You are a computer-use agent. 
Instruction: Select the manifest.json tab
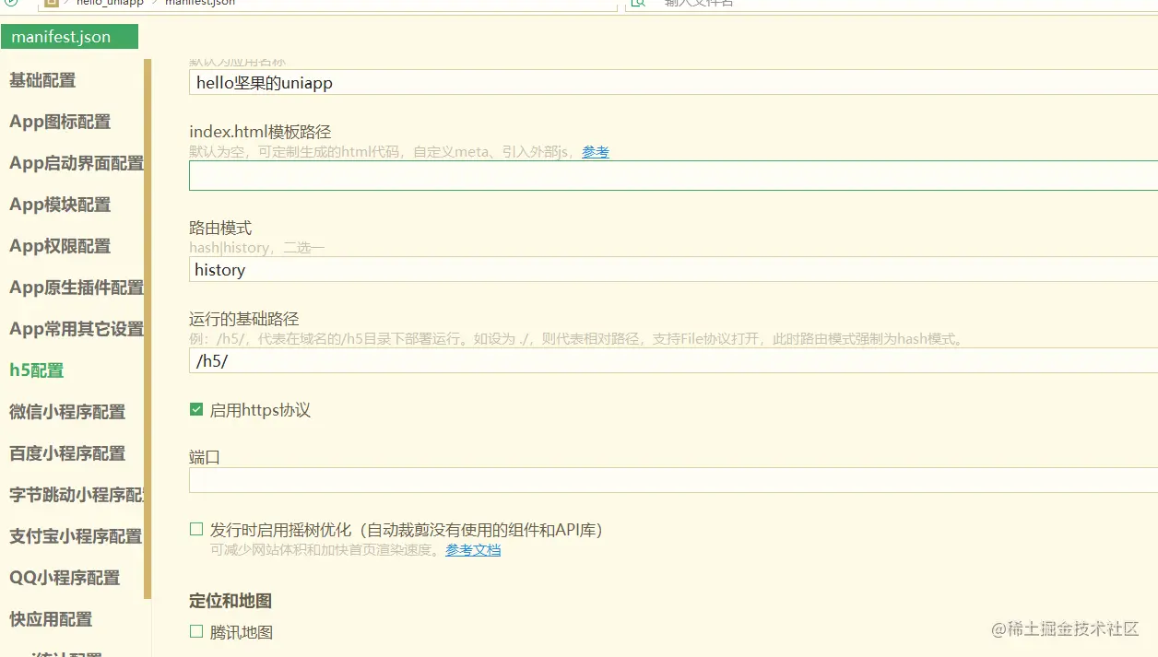point(68,36)
